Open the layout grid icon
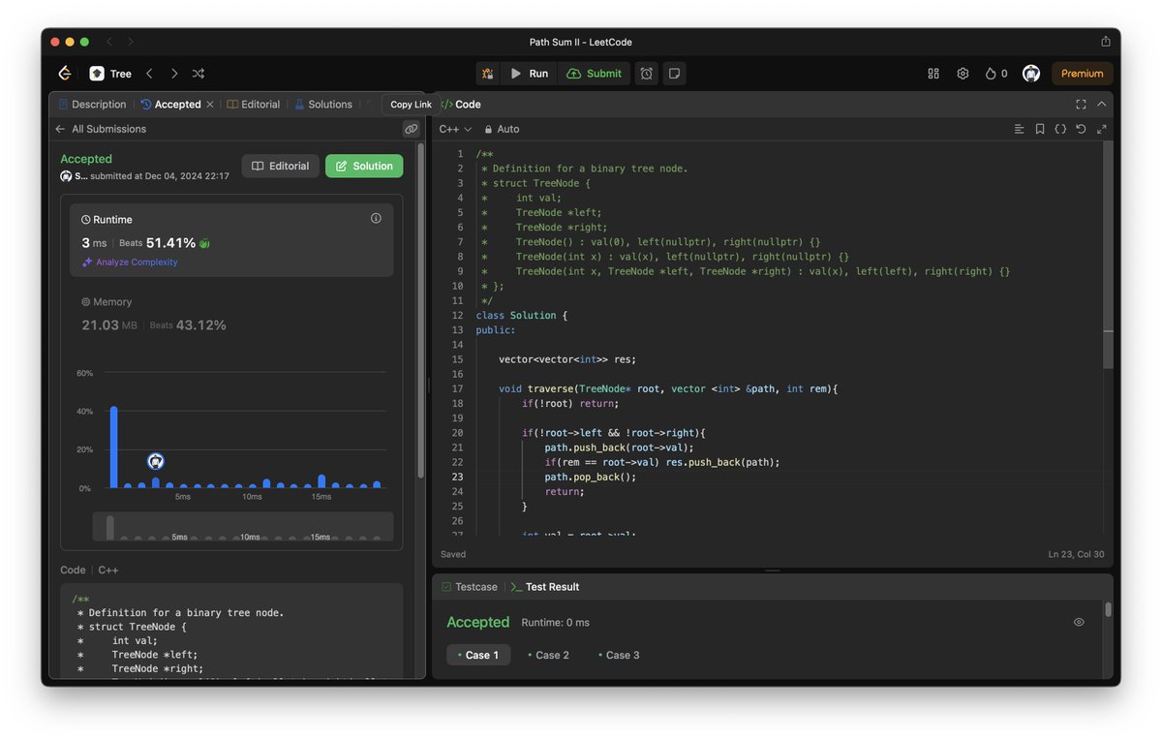Image resolution: width=1162 pixels, height=741 pixels. (x=933, y=74)
